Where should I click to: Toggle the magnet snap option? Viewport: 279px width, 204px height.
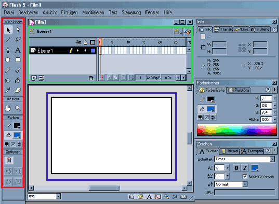point(8,160)
